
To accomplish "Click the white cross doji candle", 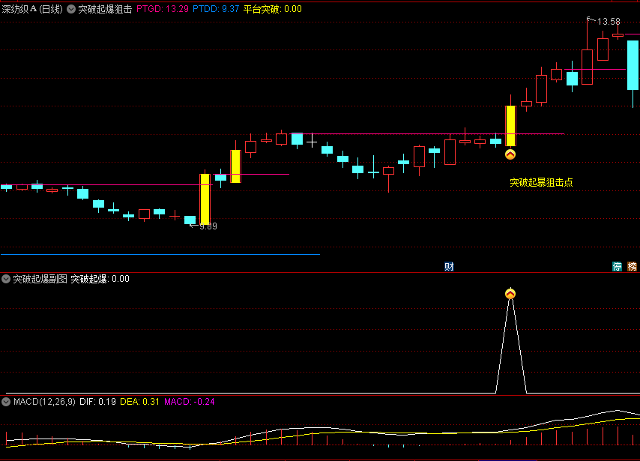I will 312,142.
